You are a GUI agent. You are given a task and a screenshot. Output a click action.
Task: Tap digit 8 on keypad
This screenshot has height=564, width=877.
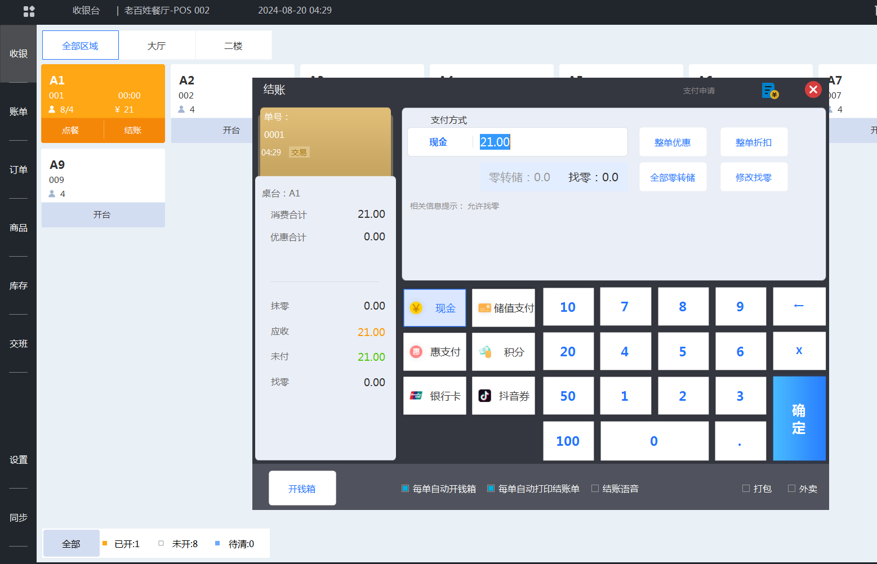pyautogui.click(x=683, y=307)
